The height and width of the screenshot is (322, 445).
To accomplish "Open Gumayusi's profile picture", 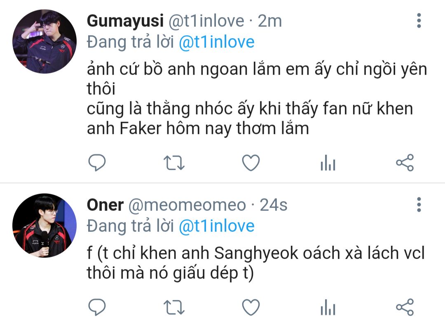I will click(x=44, y=42).
